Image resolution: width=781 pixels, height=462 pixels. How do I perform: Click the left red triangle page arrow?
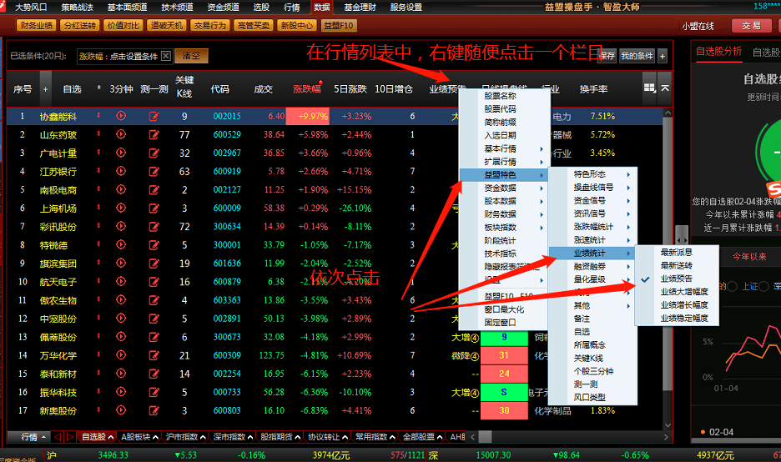coord(58,437)
